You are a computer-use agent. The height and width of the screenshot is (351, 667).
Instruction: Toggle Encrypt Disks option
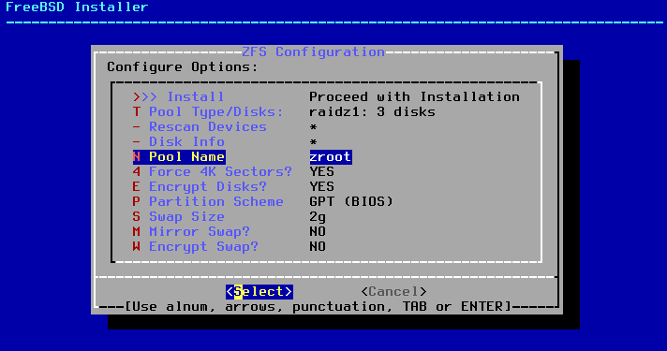[x=200, y=186]
